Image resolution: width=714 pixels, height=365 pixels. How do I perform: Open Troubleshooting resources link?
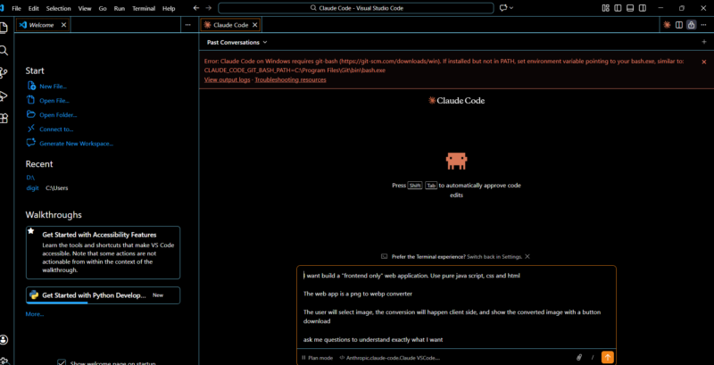click(291, 79)
